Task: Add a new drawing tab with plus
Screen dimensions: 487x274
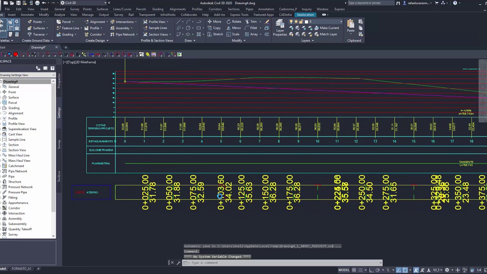Action: (65, 47)
